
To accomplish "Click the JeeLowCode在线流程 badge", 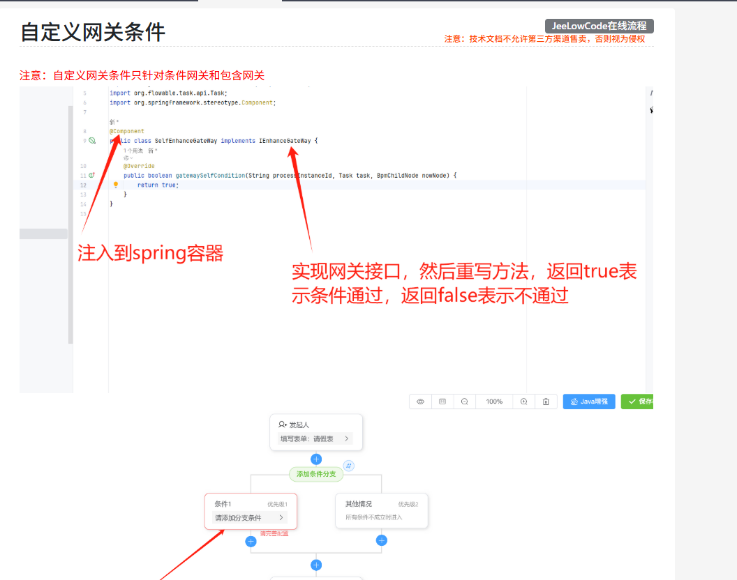I will (599, 26).
